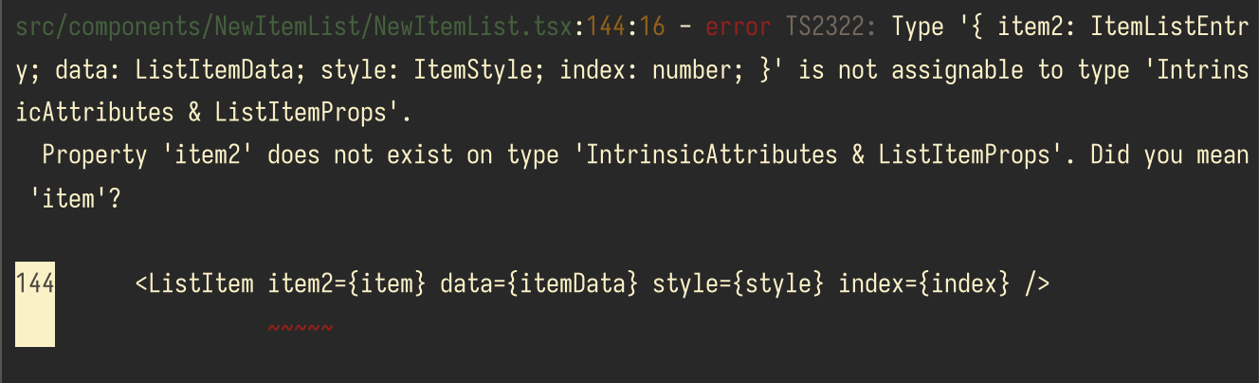Image resolution: width=1259 pixels, height=383 pixels.
Task: Click the self-closing /> in code line
Action: pyautogui.click(x=1036, y=283)
